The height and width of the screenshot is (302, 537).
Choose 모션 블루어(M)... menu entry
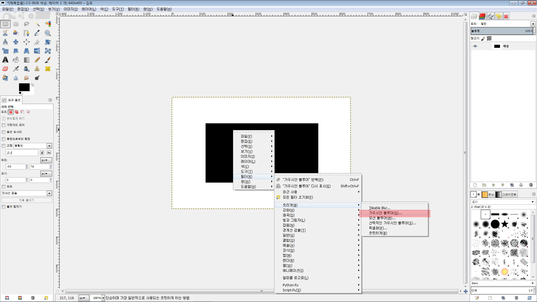coord(394,218)
